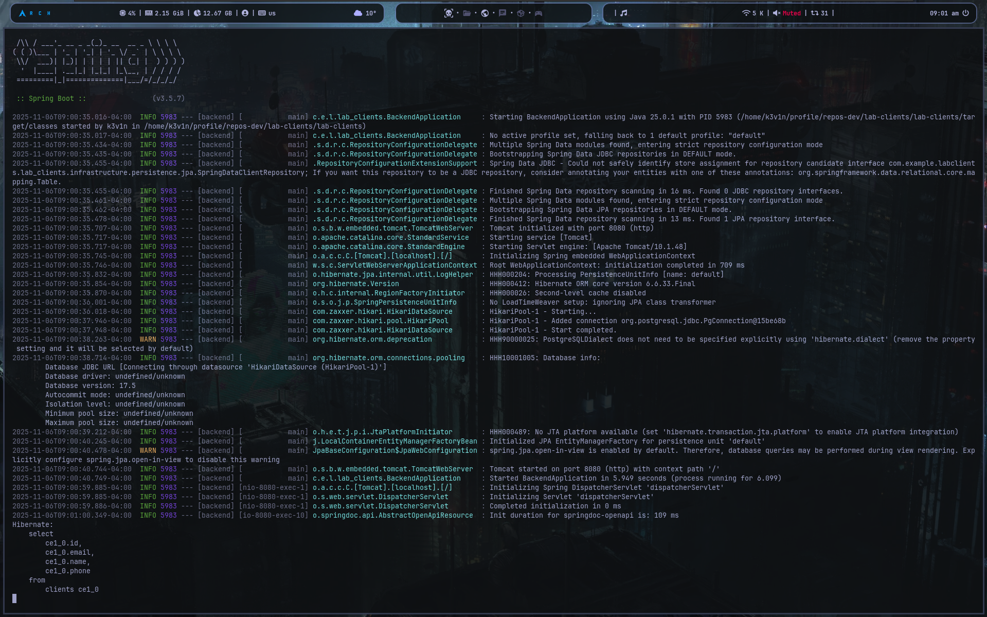Select the gamepad gaming workspace
The image size is (987, 617).
tap(539, 13)
